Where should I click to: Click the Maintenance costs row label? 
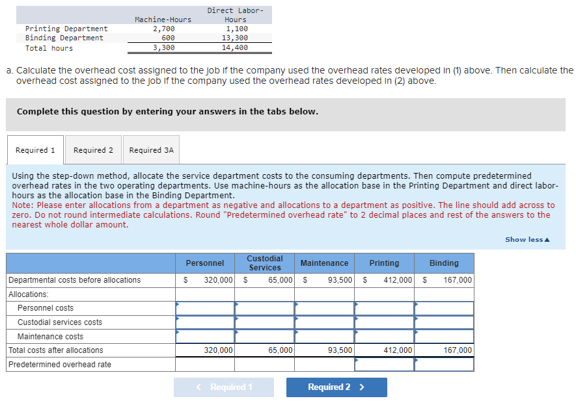(x=50, y=337)
